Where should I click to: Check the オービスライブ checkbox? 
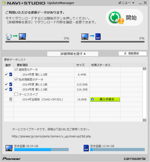click(16, 94)
